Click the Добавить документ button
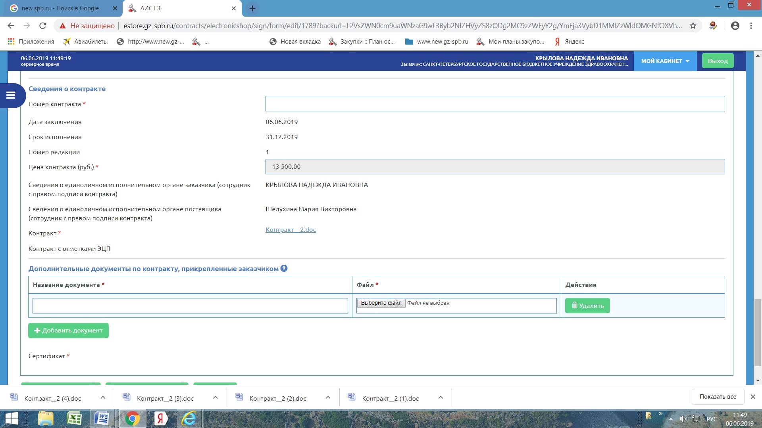The width and height of the screenshot is (762, 428). pos(68,331)
